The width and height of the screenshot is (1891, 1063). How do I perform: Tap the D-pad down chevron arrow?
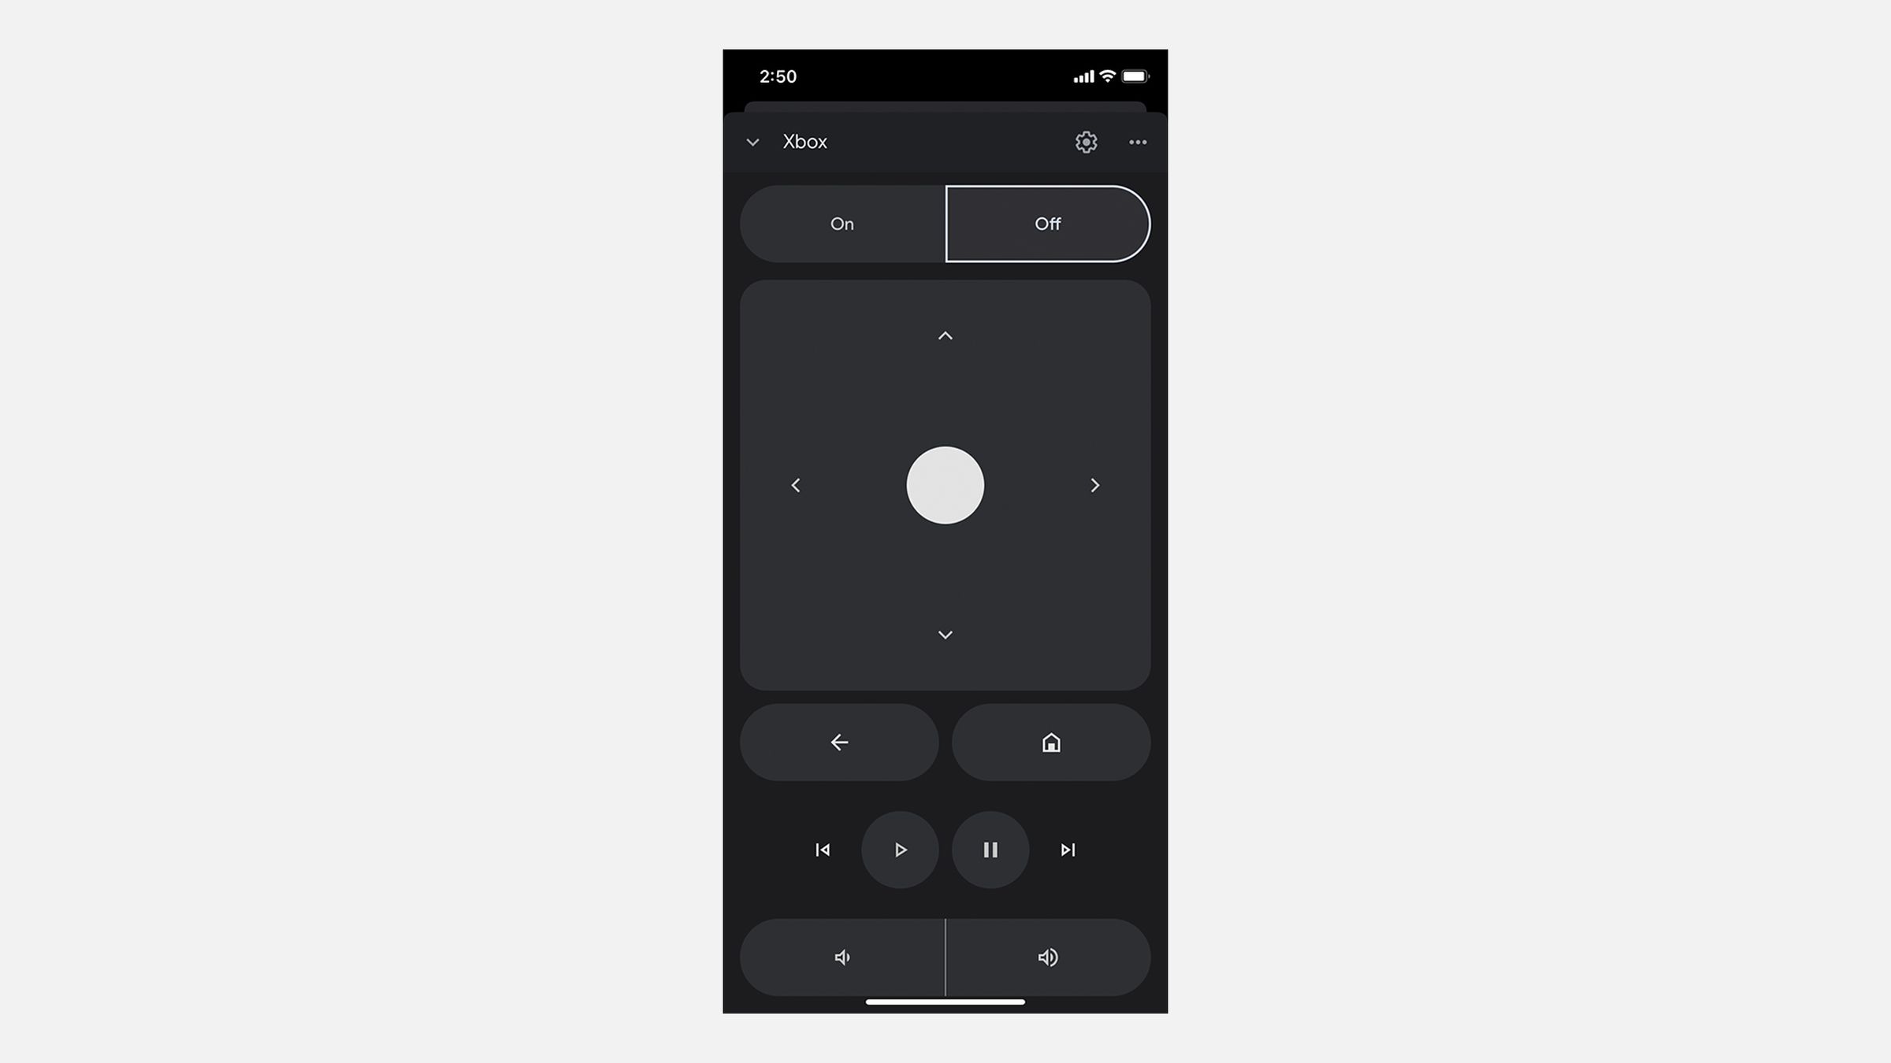(x=944, y=635)
